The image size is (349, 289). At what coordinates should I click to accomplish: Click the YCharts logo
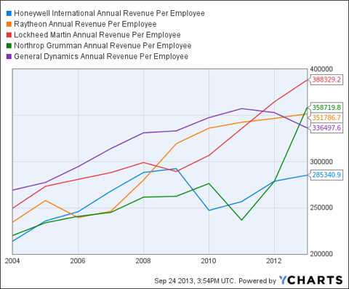310,280
